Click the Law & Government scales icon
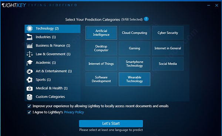This screenshot has height=136, width=222. [x=30, y=54]
